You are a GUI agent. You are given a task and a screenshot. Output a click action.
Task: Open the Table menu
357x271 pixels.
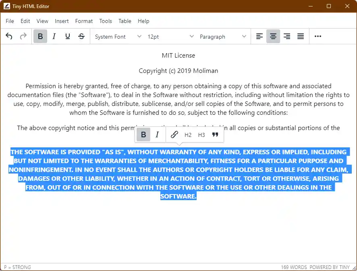click(125, 21)
